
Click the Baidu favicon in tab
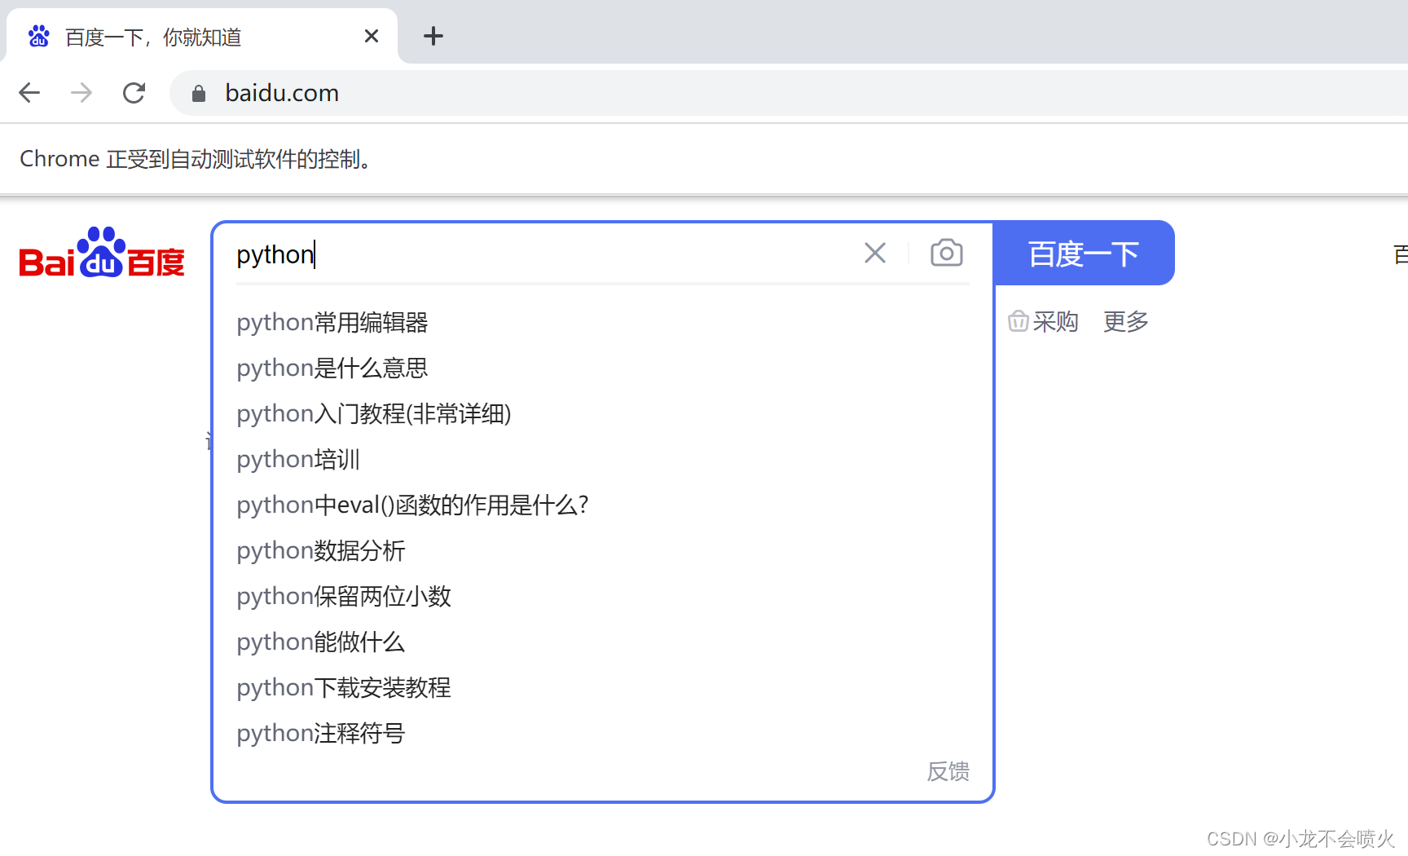[x=38, y=37]
